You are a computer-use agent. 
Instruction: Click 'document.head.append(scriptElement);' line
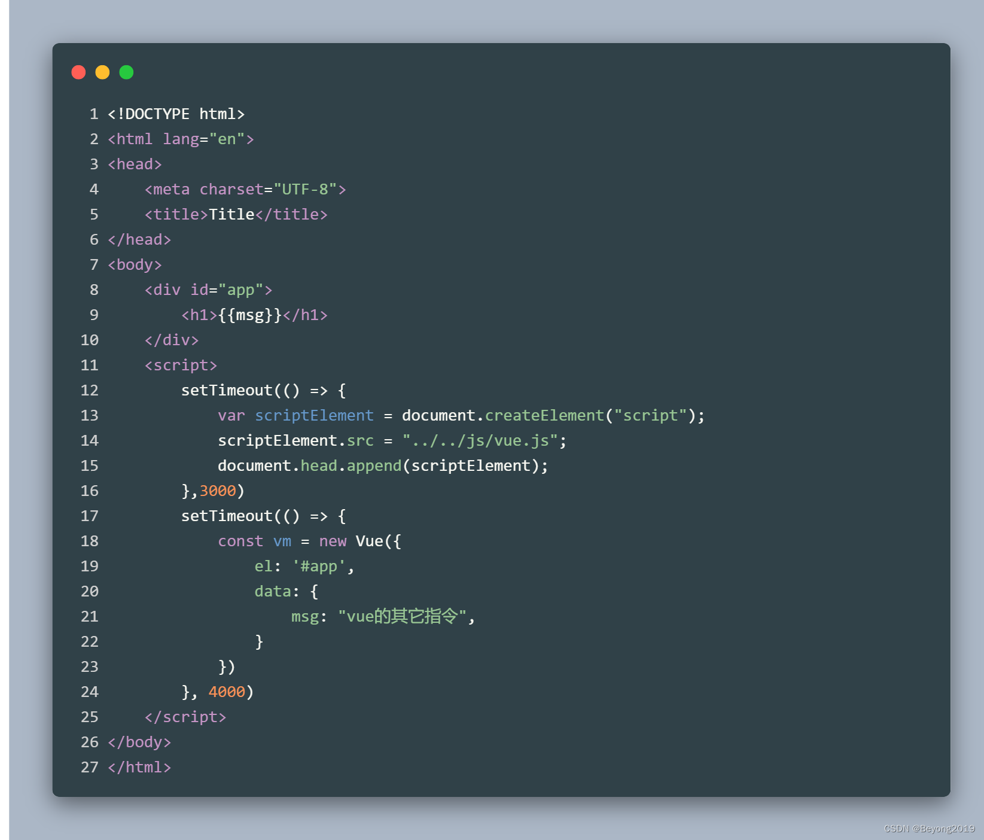tap(383, 466)
